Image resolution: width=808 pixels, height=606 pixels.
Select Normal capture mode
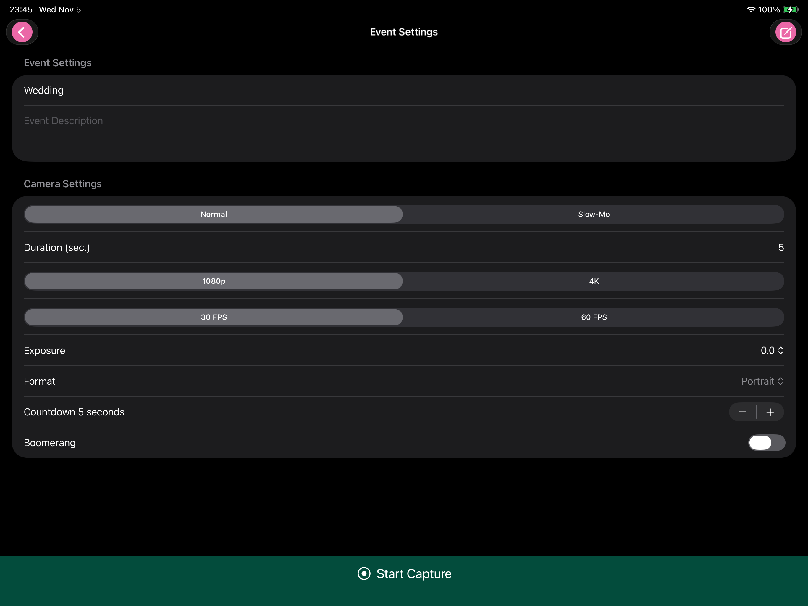[214, 214]
